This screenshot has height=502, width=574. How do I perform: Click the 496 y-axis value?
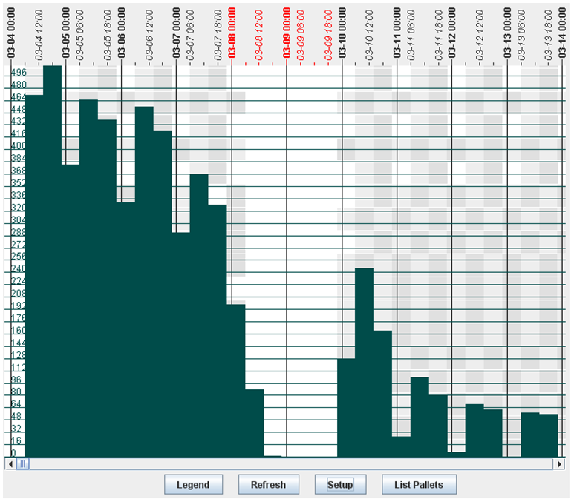coord(19,72)
